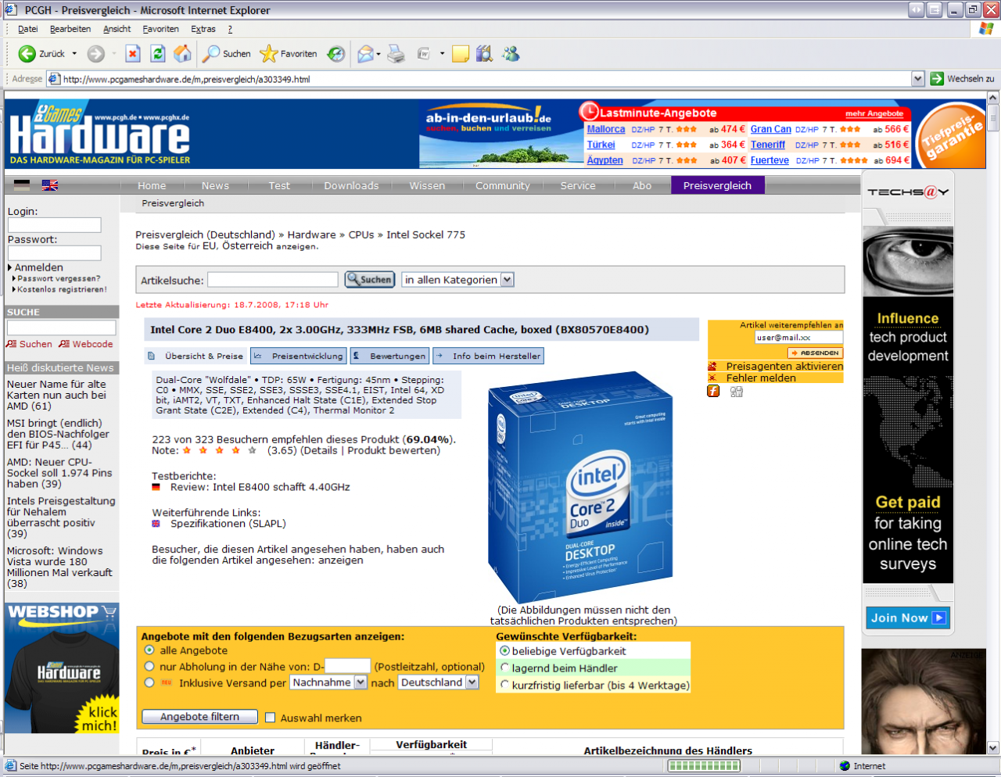Image resolution: width=1001 pixels, height=777 pixels.
Task: Refresh the page via the toolbar icon
Action: [158, 54]
